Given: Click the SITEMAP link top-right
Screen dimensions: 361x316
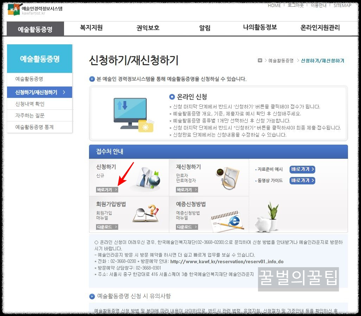Looking at the screenshot, I should 342,6.
